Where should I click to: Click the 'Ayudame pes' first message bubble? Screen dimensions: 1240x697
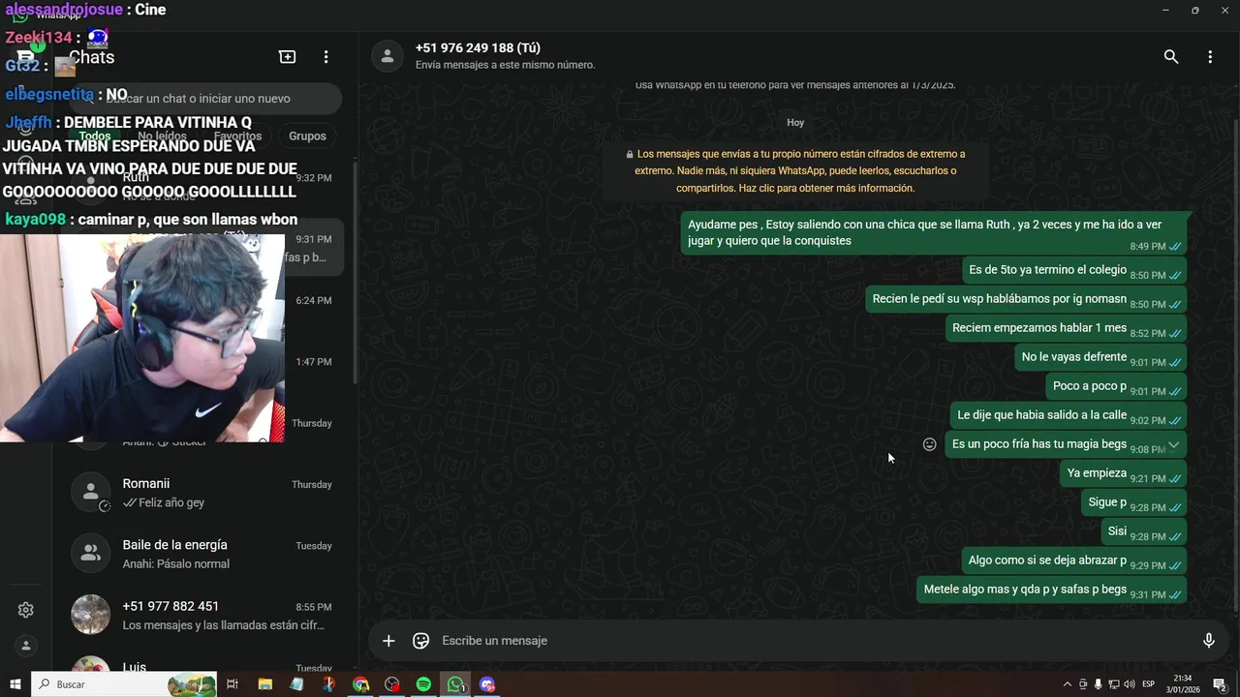(935, 233)
